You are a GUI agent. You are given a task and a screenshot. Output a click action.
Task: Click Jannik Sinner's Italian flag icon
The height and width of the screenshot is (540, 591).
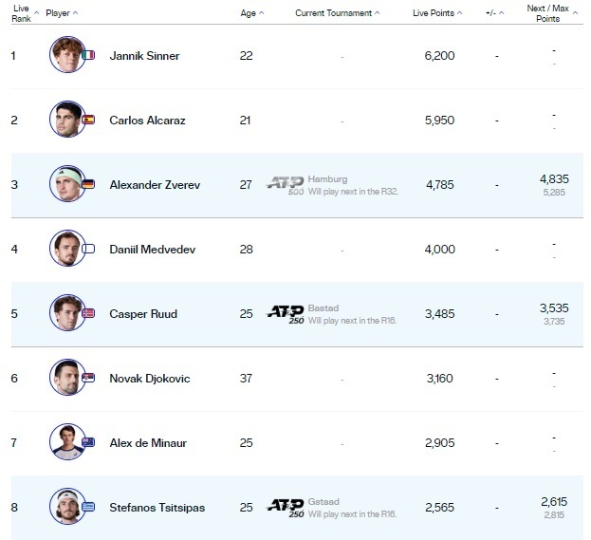point(89,55)
